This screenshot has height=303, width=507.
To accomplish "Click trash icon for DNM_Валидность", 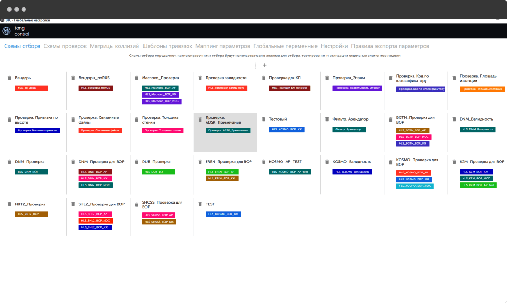I will (454, 119).
